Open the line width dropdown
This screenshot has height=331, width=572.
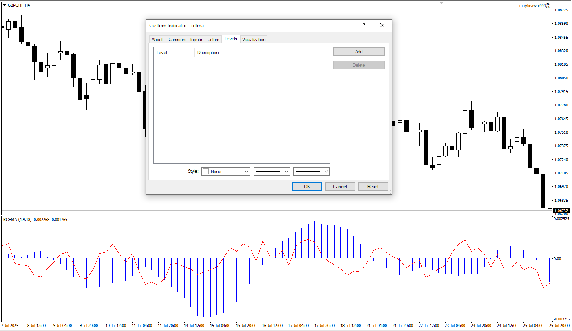pos(311,172)
